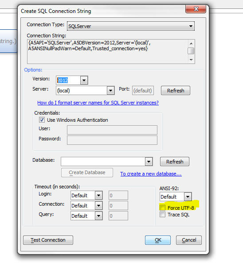243x271 pixels.
Task: Open the Connection timeout dropdown
Action: coord(98,206)
